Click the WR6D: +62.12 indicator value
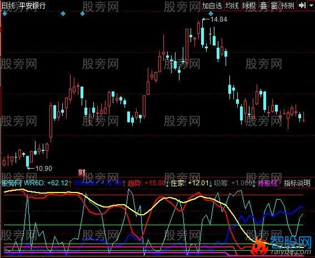 point(46,183)
